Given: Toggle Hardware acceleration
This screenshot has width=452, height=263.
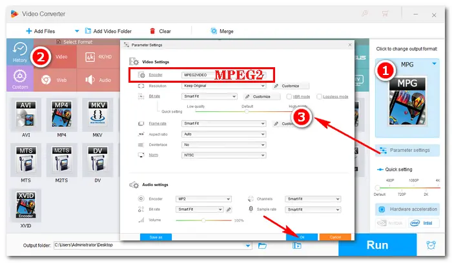Looking at the screenshot, I should click(407, 209).
